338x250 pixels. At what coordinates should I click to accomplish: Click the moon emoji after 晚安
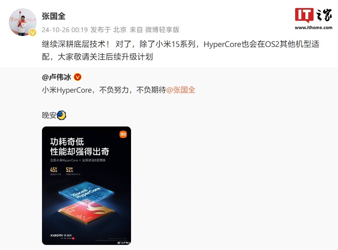[x=61, y=115]
